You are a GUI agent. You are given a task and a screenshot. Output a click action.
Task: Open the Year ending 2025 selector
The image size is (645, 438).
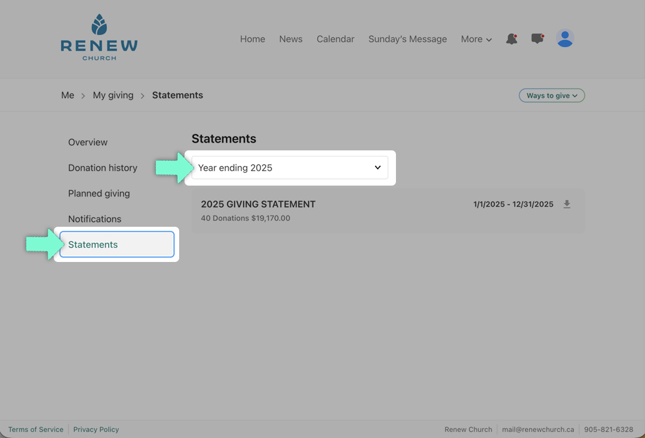pos(290,168)
